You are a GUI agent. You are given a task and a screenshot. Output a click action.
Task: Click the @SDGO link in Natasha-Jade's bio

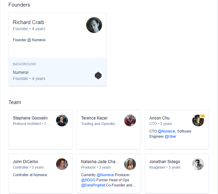[88, 180]
